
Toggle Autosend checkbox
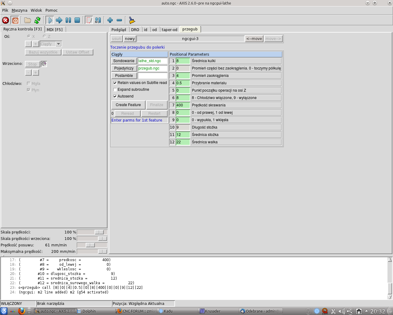(115, 96)
